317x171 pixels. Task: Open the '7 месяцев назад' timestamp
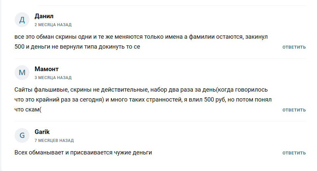click(x=54, y=141)
